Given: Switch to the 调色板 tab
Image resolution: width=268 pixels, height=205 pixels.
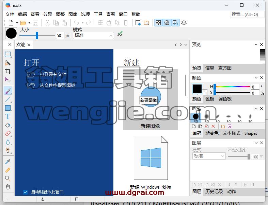Looking at the screenshot, I should [x=225, y=99].
